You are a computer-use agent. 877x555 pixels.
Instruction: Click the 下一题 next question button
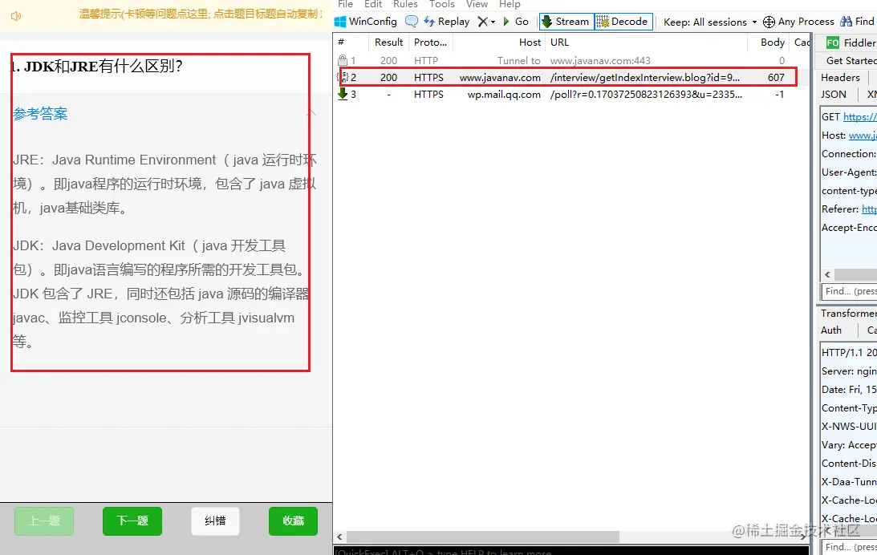132,521
